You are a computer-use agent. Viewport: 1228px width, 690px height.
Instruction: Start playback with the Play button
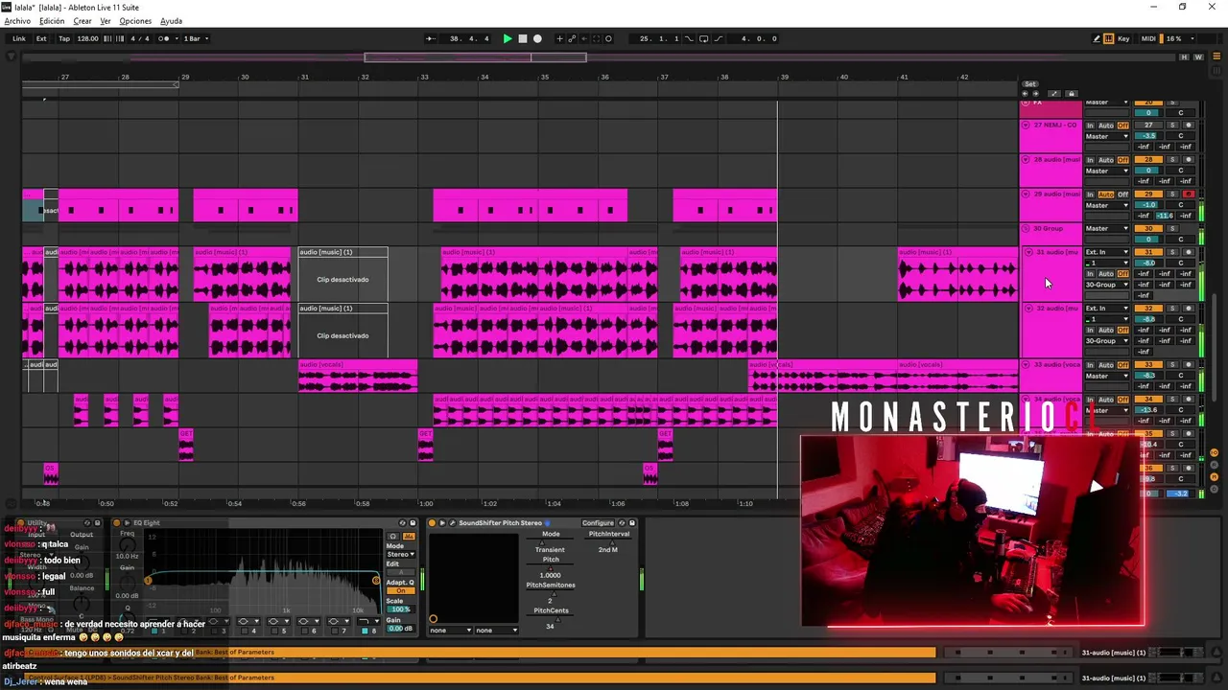[x=508, y=38]
